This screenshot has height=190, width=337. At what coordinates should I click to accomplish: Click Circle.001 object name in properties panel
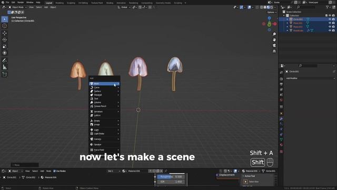click(x=294, y=72)
